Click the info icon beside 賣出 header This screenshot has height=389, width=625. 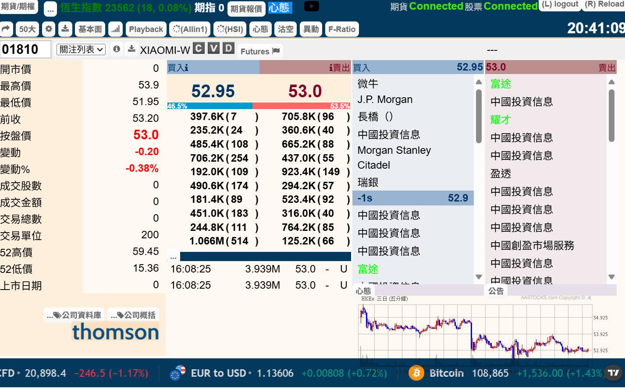tap(331, 67)
